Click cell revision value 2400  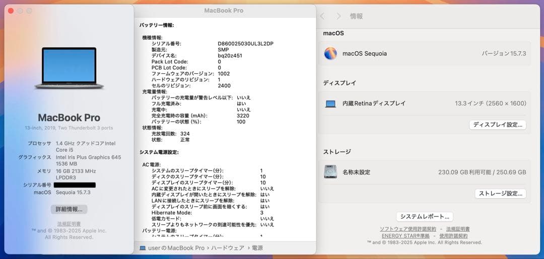pyautogui.click(x=224, y=85)
